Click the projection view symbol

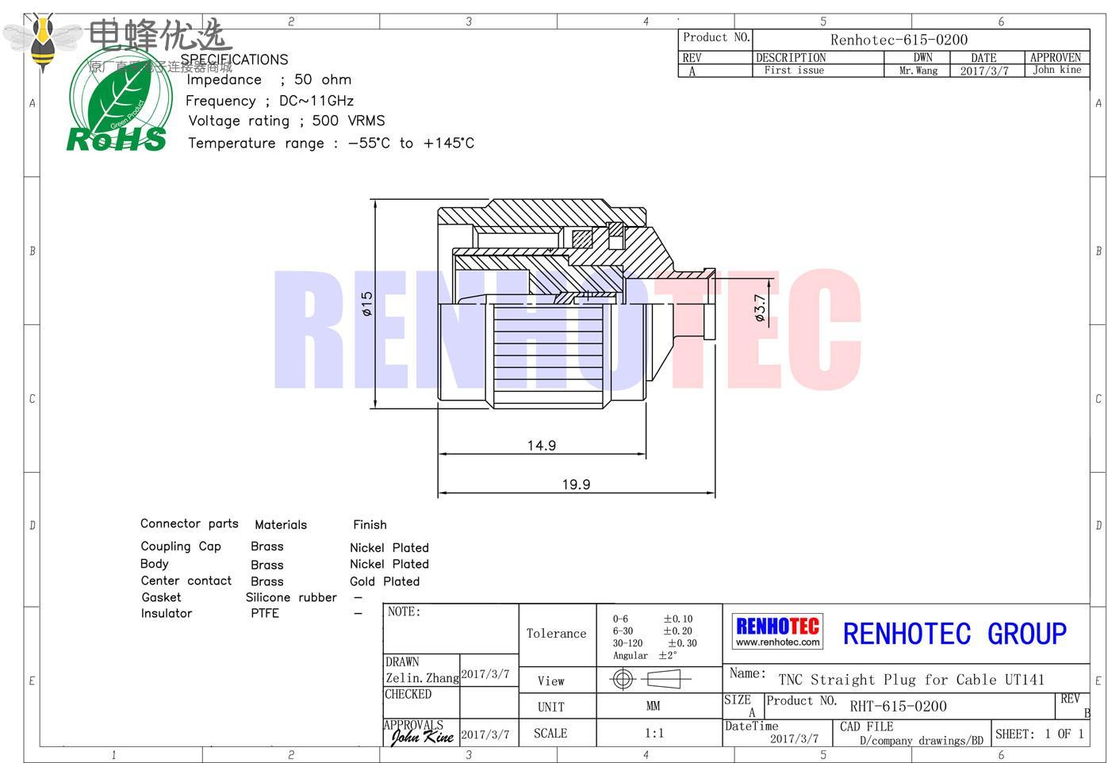650,679
